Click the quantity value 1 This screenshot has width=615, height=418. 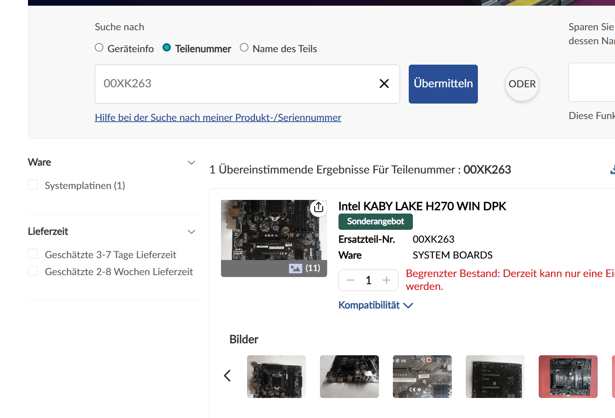click(x=369, y=280)
